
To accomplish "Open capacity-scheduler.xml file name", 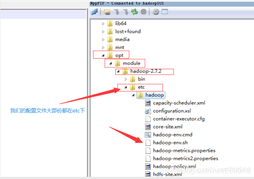I will tap(179, 103).
